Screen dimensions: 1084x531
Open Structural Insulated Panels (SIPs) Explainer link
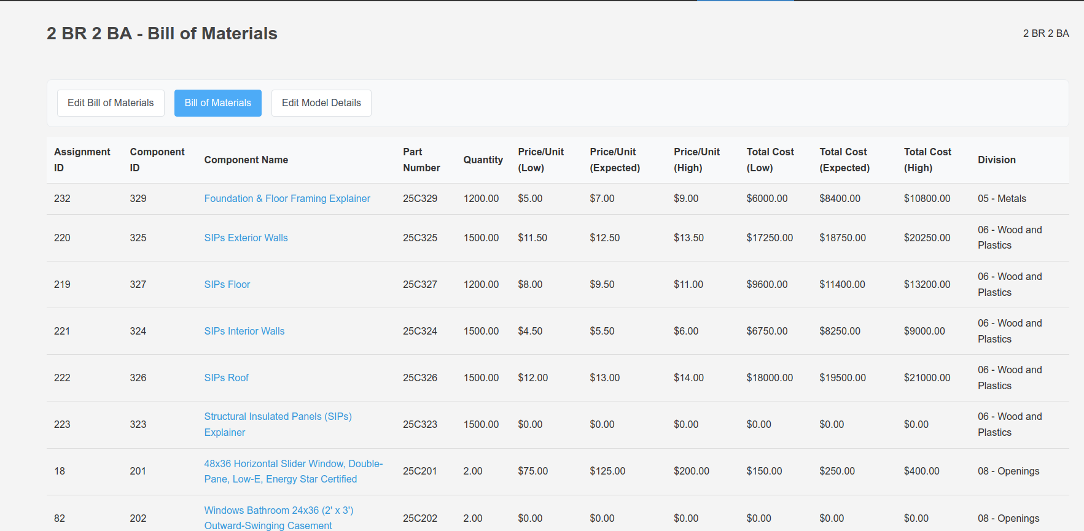pyautogui.click(x=278, y=425)
